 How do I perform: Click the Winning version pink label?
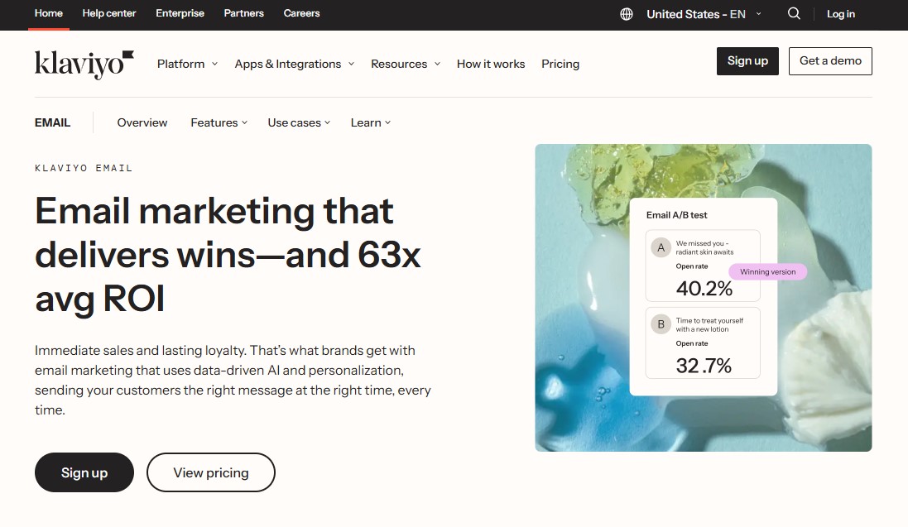coord(767,272)
